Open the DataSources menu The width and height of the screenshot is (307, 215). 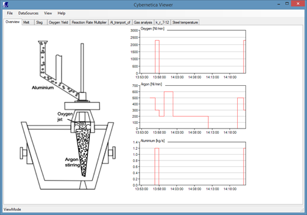pos(28,13)
